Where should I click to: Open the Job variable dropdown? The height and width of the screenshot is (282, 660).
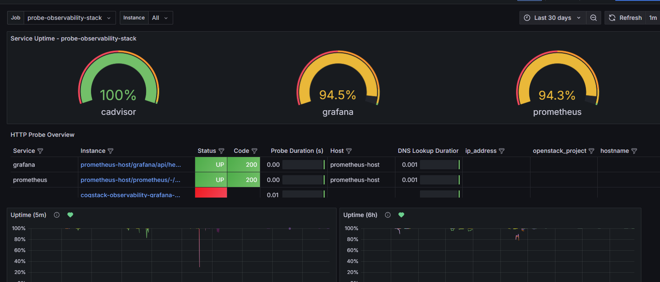click(70, 18)
